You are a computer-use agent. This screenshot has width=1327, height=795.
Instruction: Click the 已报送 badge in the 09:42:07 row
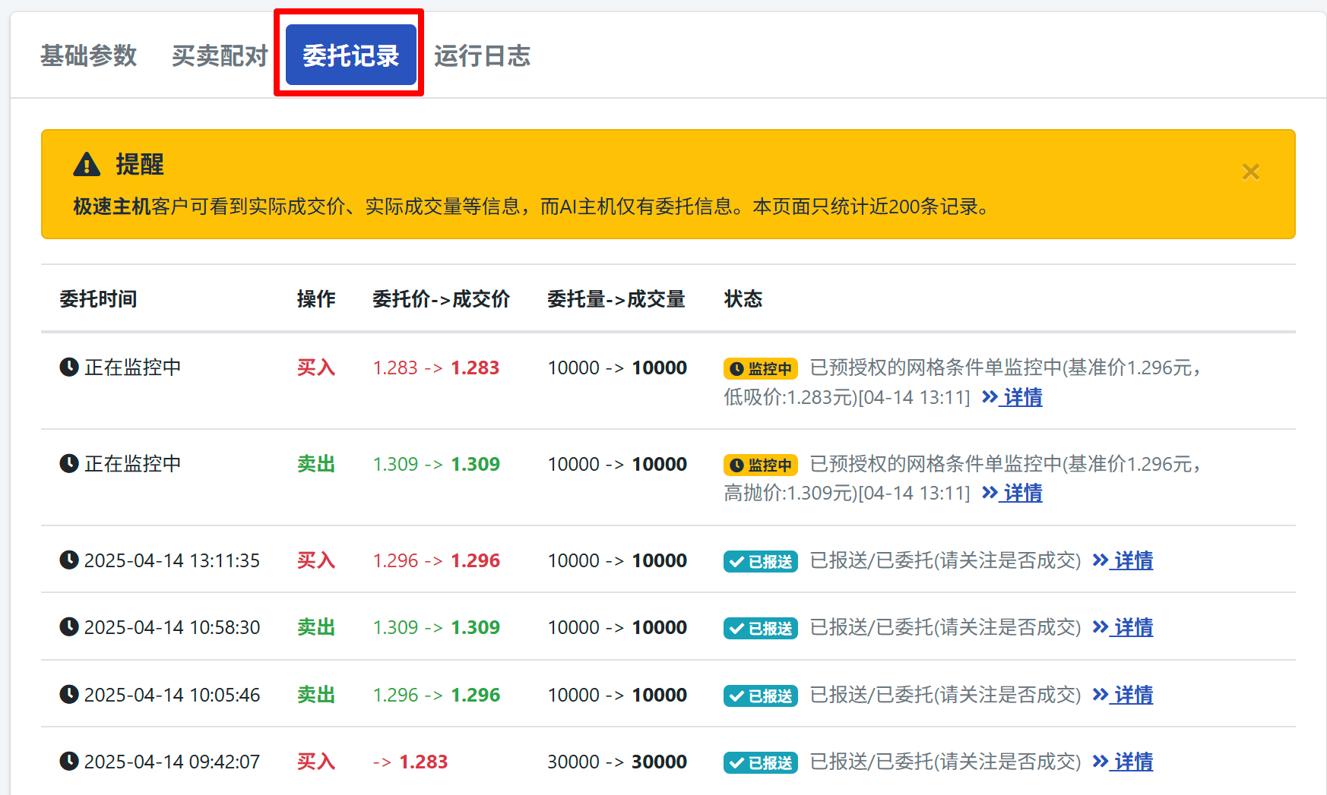pyautogui.click(x=760, y=762)
